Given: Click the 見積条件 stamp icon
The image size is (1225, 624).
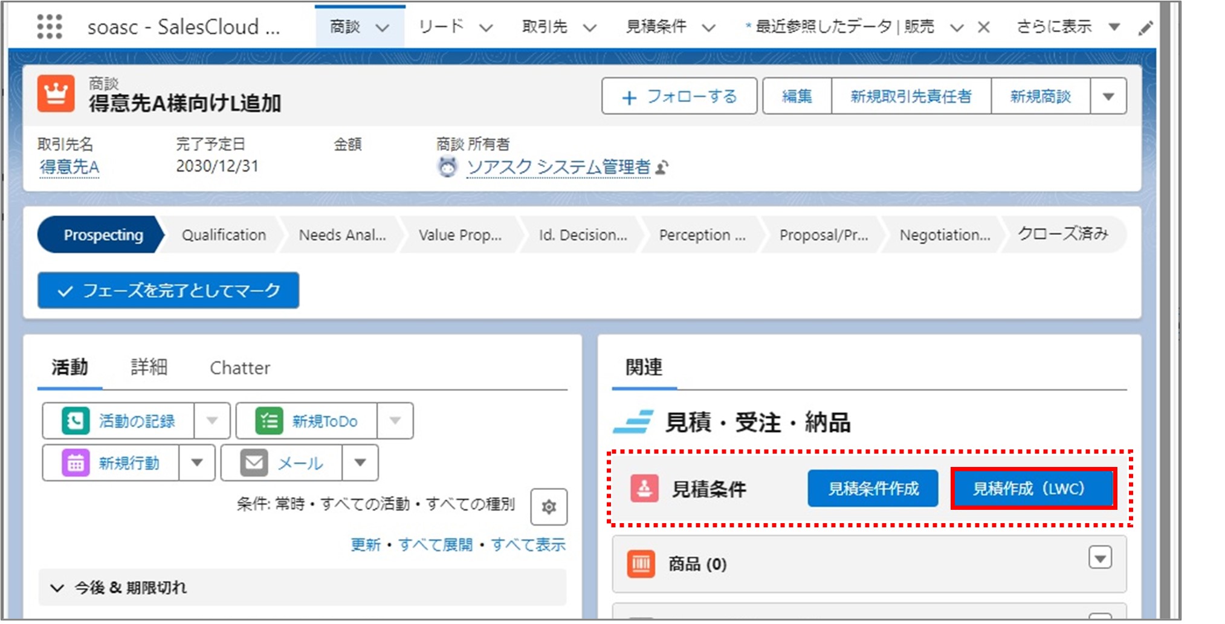Looking at the screenshot, I should (644, 488).
